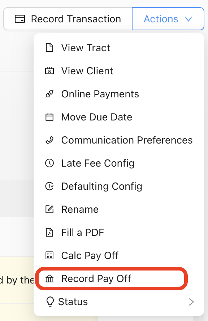Click the calculator icon beside Calc Pay Off

[x=49, y=255]
